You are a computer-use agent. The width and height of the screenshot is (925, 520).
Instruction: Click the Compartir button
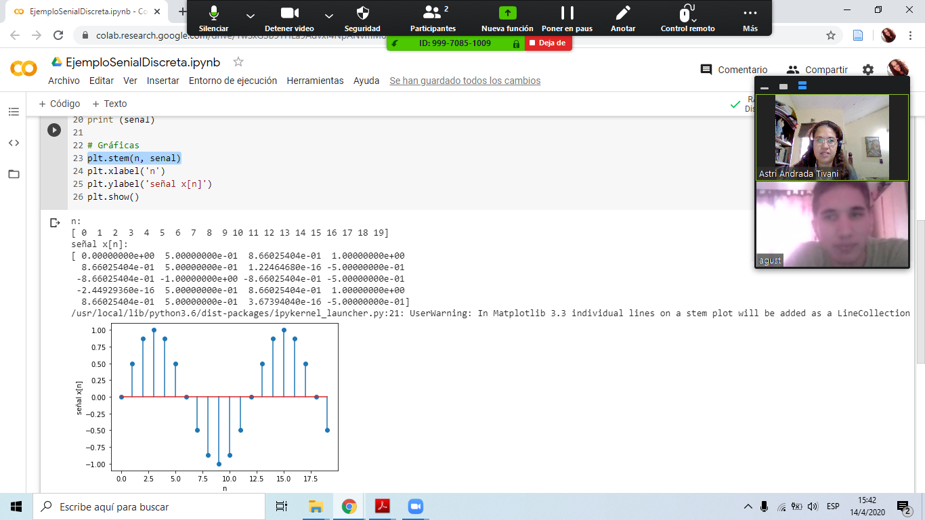[817, 70]
